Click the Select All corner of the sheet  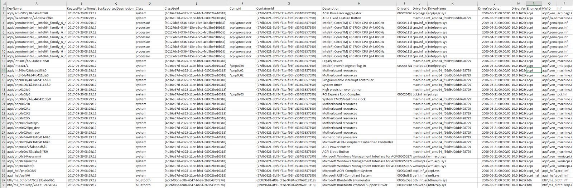[x=3, y=3]
